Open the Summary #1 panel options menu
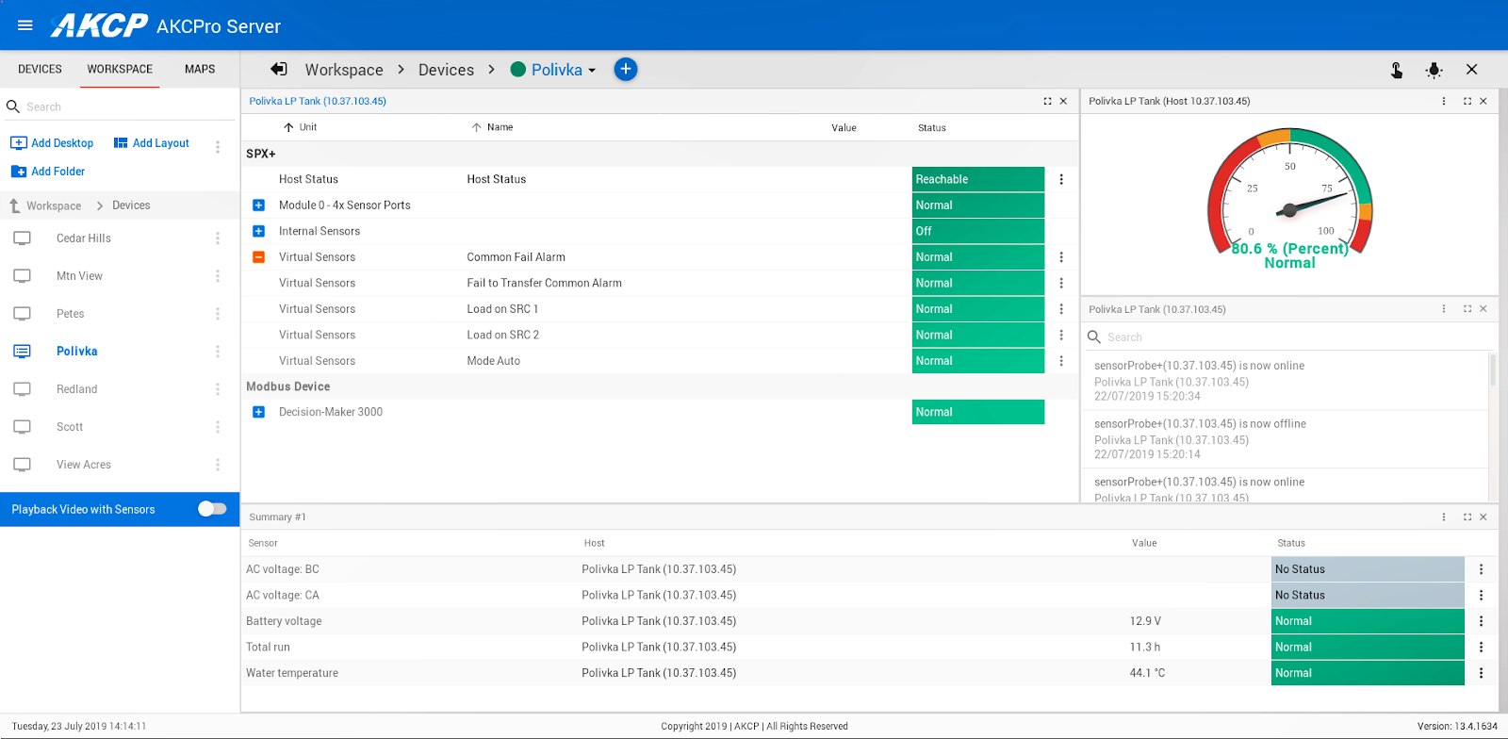 point(1443,517)
